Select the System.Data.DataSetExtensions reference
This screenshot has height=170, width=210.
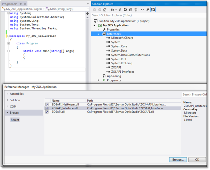tap(131, 55)
